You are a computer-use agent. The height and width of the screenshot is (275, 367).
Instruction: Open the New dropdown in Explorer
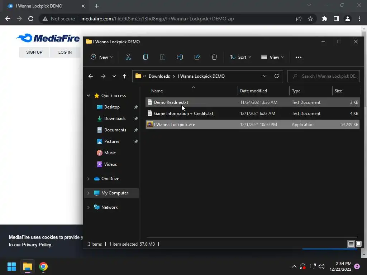(x=102, y=57)
